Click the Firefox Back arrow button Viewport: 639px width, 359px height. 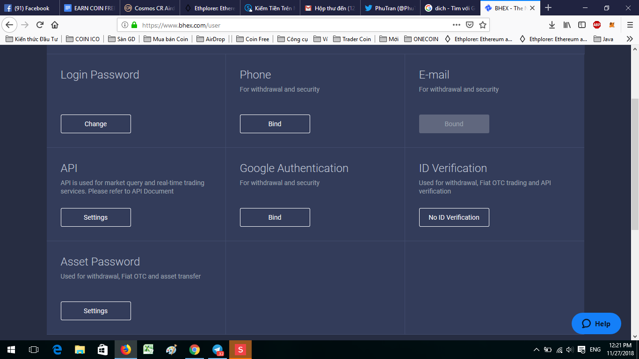[9, 25]
